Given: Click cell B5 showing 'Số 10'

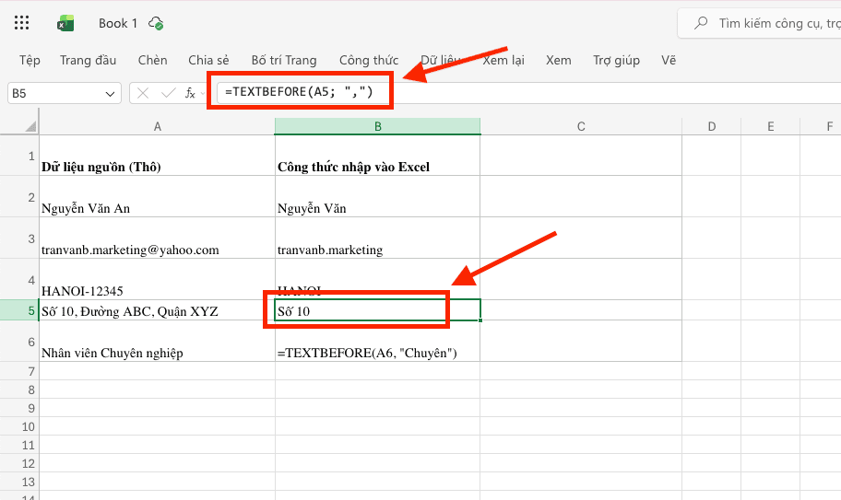Looking at the screenshot, I should point(377,310).
